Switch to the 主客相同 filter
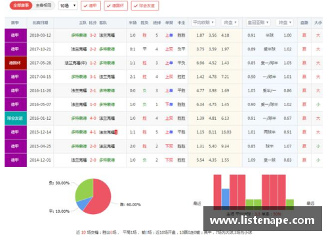Screen dimensions: 328x237 pyautogui.click(x=43, y=5)
